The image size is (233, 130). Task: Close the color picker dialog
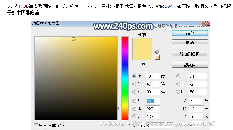pyautogui.click(x=206, y=23)
